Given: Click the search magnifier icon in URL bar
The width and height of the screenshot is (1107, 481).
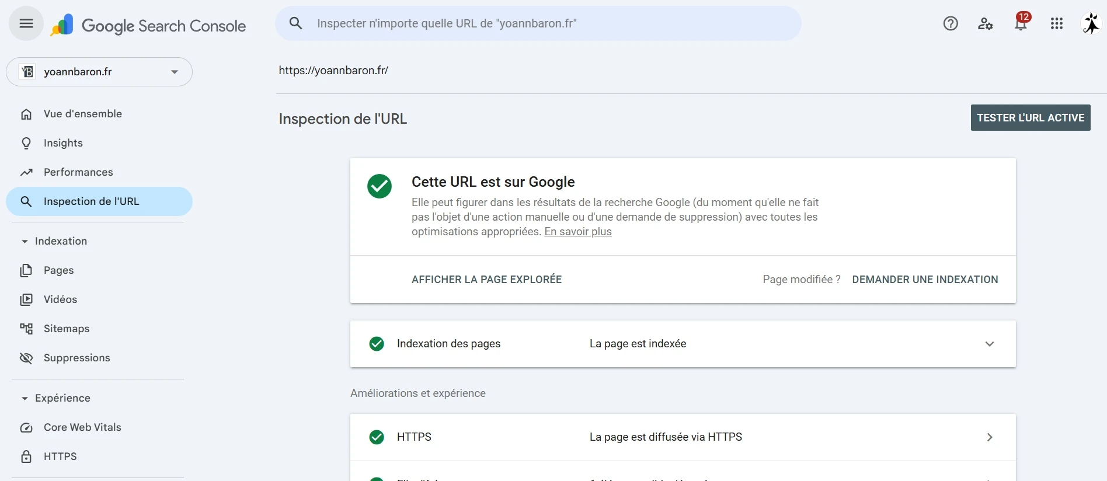Looking at the screenshot, I should tap(296, 23).
